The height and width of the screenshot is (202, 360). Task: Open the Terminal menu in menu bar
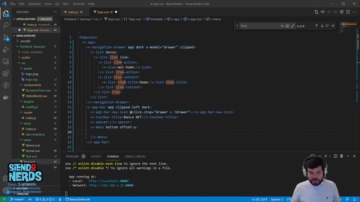[x=78, y=4]
